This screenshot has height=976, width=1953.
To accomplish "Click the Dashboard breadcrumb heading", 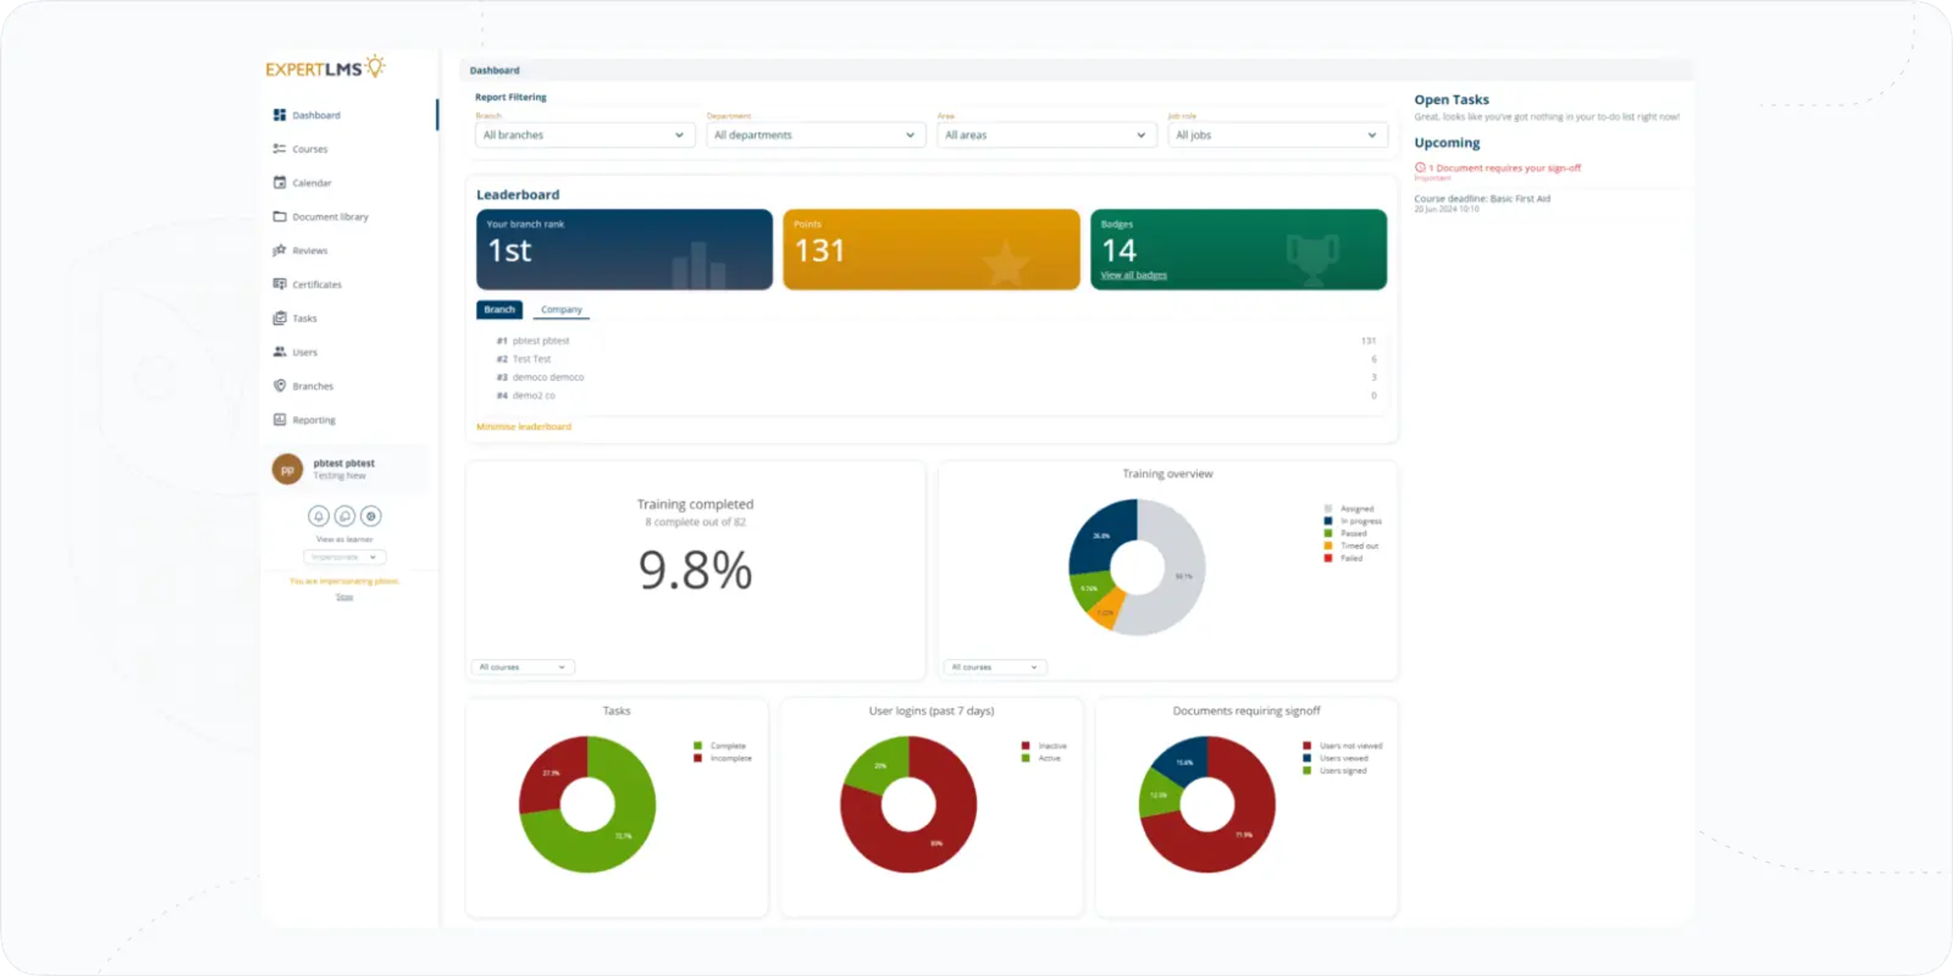I will [x=494, y=71].
